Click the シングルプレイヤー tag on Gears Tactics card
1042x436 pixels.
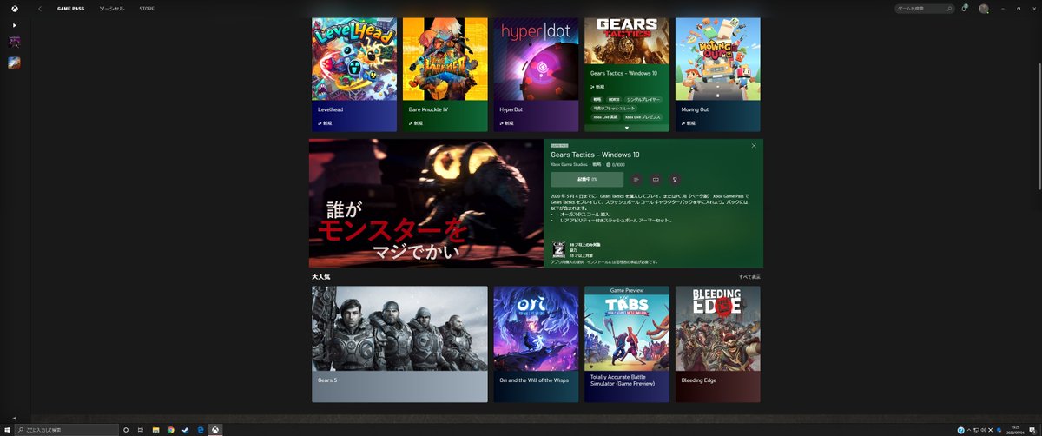643,100
